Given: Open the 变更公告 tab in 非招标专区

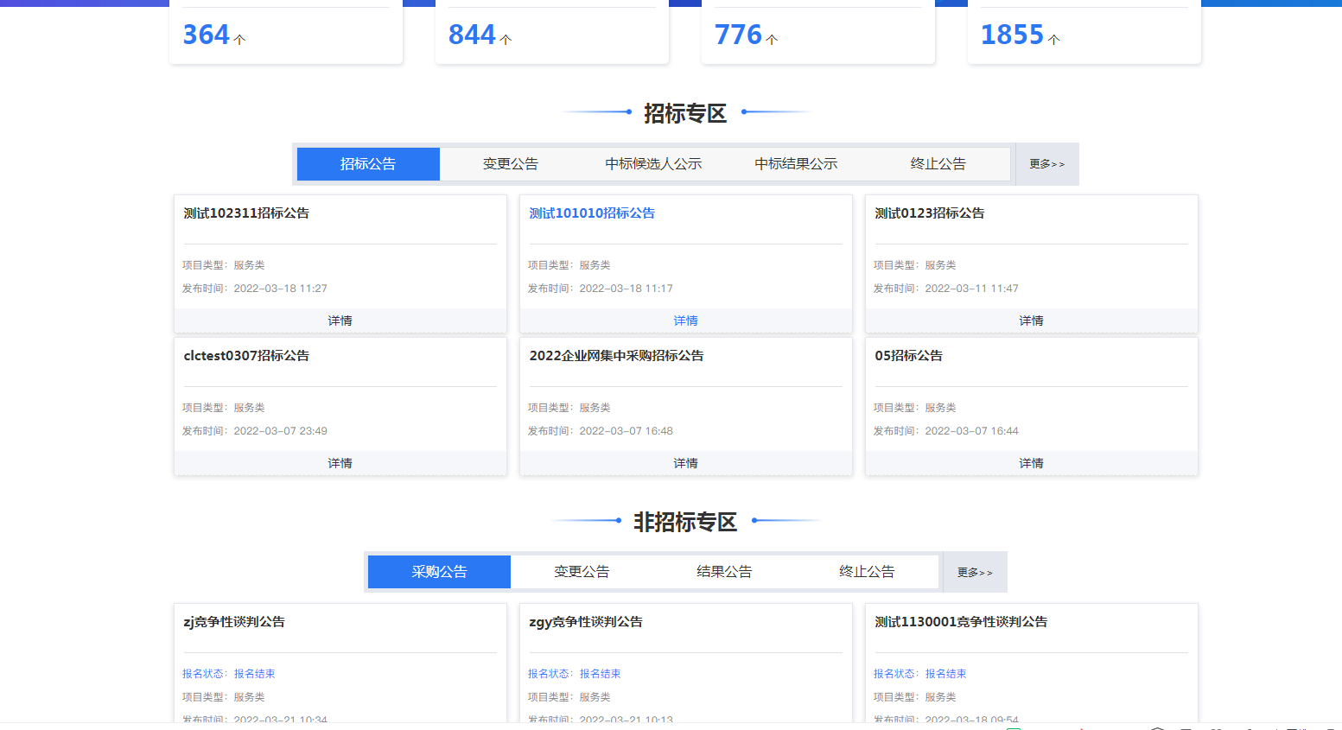Looking at the screenshot, I should [x=582, y=571].
